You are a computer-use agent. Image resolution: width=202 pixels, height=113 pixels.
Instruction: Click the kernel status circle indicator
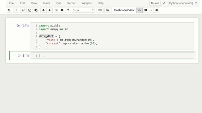[196, 3]
